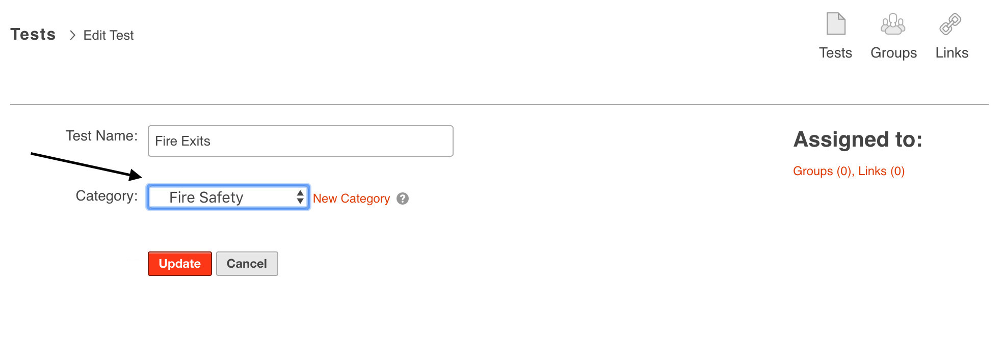Click the Category field label
The image size is (1004, 340).
tap(107, 196)
